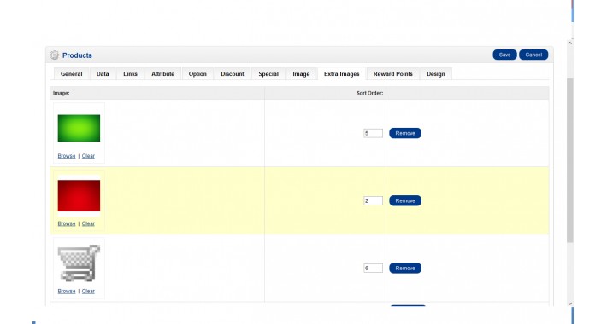Select the Extra Images tab
Viewport: 607px width, 324px height.
pos(341,74)
